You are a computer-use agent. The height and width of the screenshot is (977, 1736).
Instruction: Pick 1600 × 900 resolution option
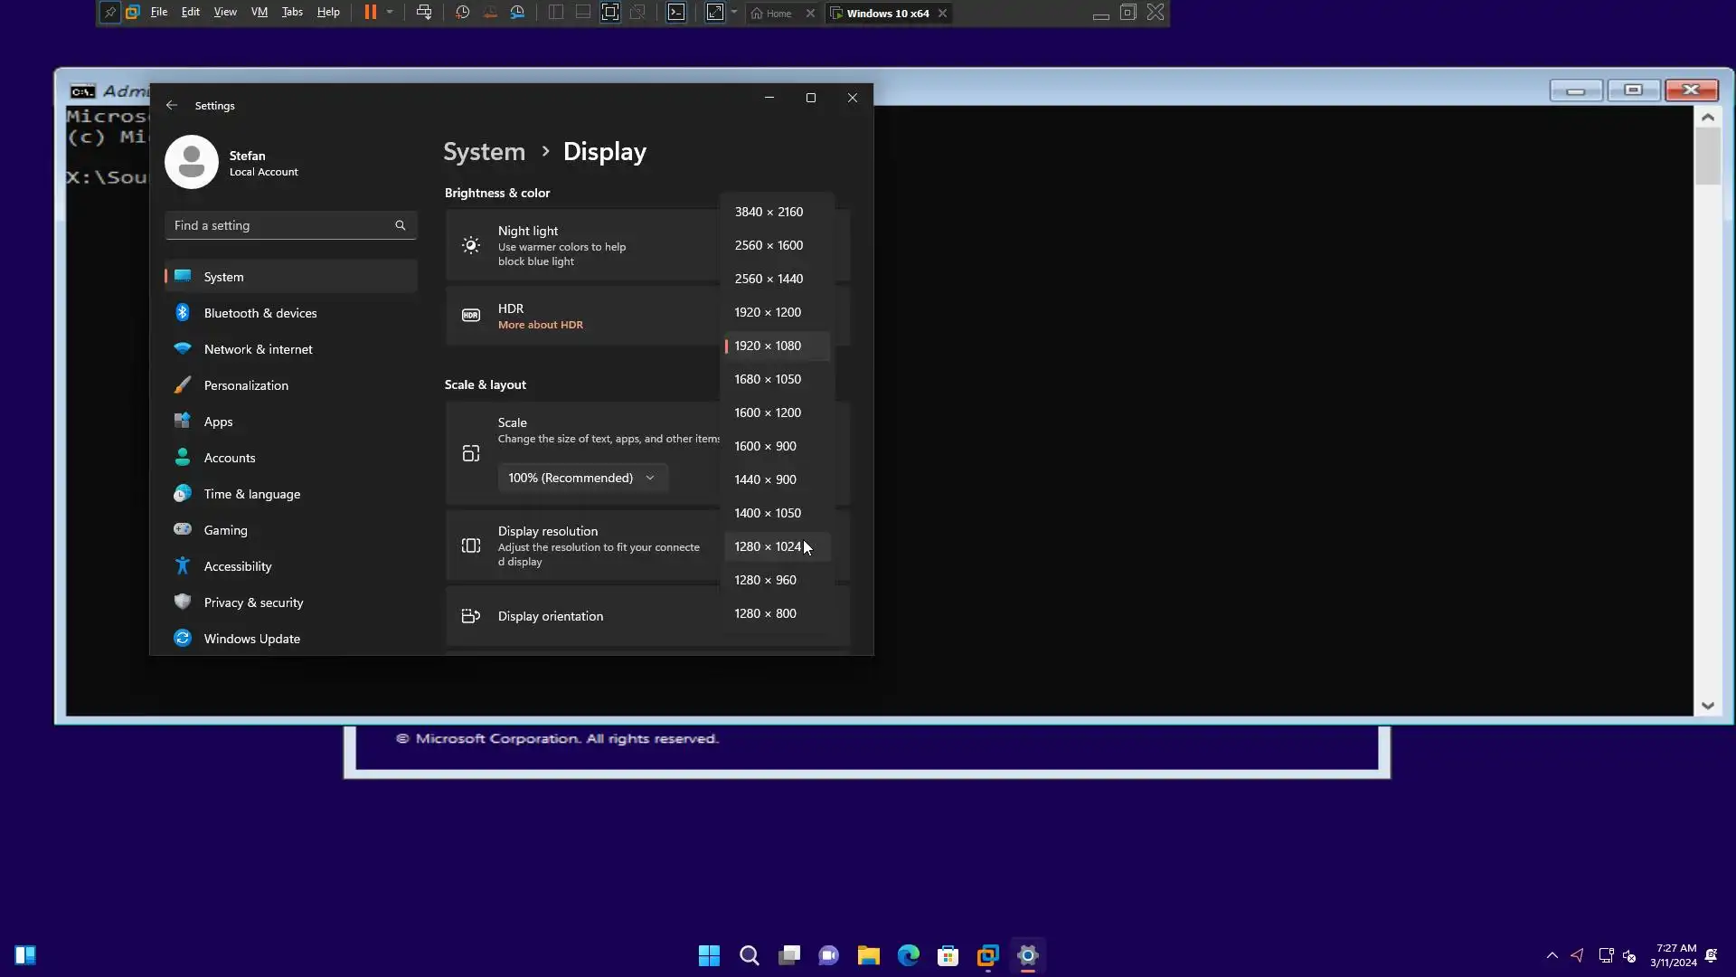(x=765, y=446)
